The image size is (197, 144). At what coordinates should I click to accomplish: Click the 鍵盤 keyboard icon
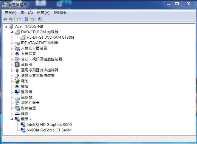pyautogui.click(x=17, y=114)
